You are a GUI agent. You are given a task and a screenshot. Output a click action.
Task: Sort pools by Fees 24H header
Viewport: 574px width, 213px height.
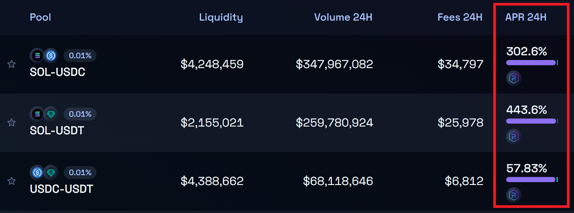[460, 17]
